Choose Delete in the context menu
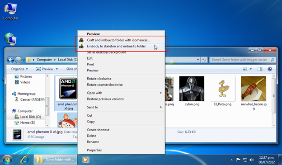 [x=121, y=136]
